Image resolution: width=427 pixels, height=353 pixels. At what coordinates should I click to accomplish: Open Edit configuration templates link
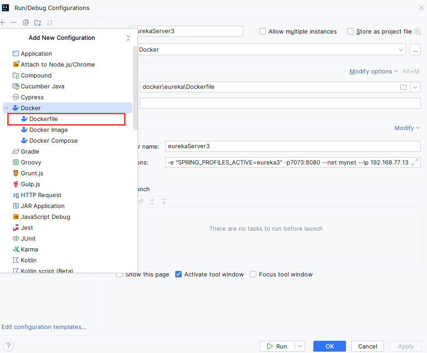(44, 327)
